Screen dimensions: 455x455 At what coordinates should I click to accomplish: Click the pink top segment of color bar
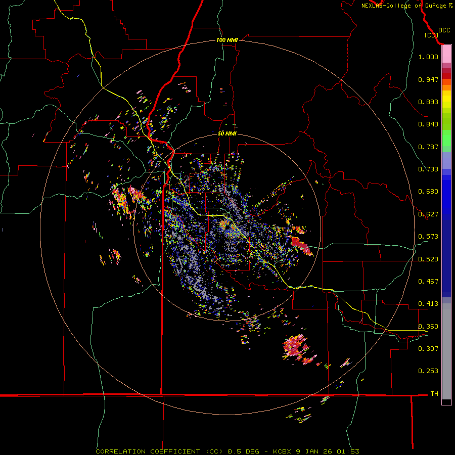(x=446, y=54)
